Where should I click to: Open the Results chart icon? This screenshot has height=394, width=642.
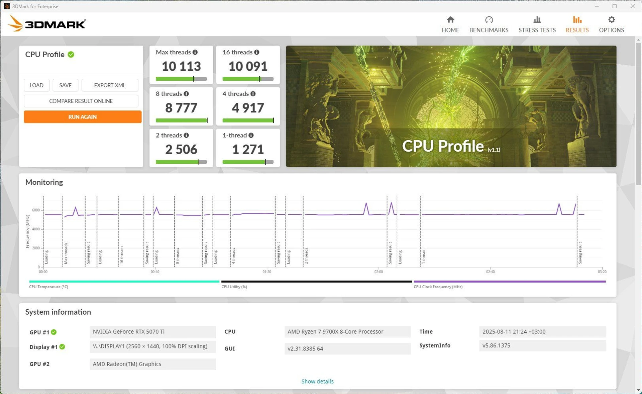(577, 20)
